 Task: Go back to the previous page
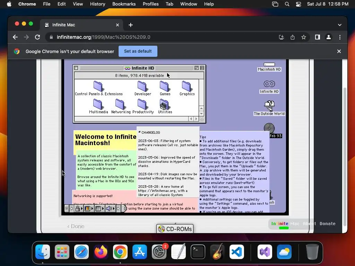[15, 37]
